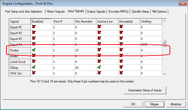Click the THC On Enabled red X
The image size is (188, 110).
tap(34, 73)
